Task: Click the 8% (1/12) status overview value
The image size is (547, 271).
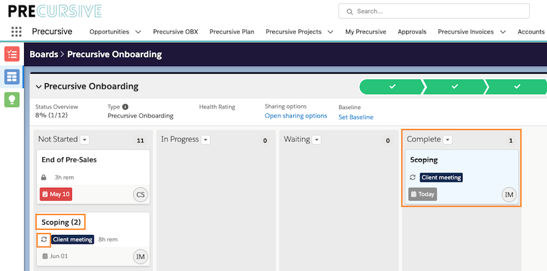Action: tap(51, 115)
